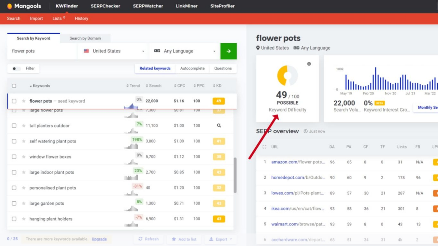
Task: Click the Keyword Difficulty info icon
Action: point(309,64)
